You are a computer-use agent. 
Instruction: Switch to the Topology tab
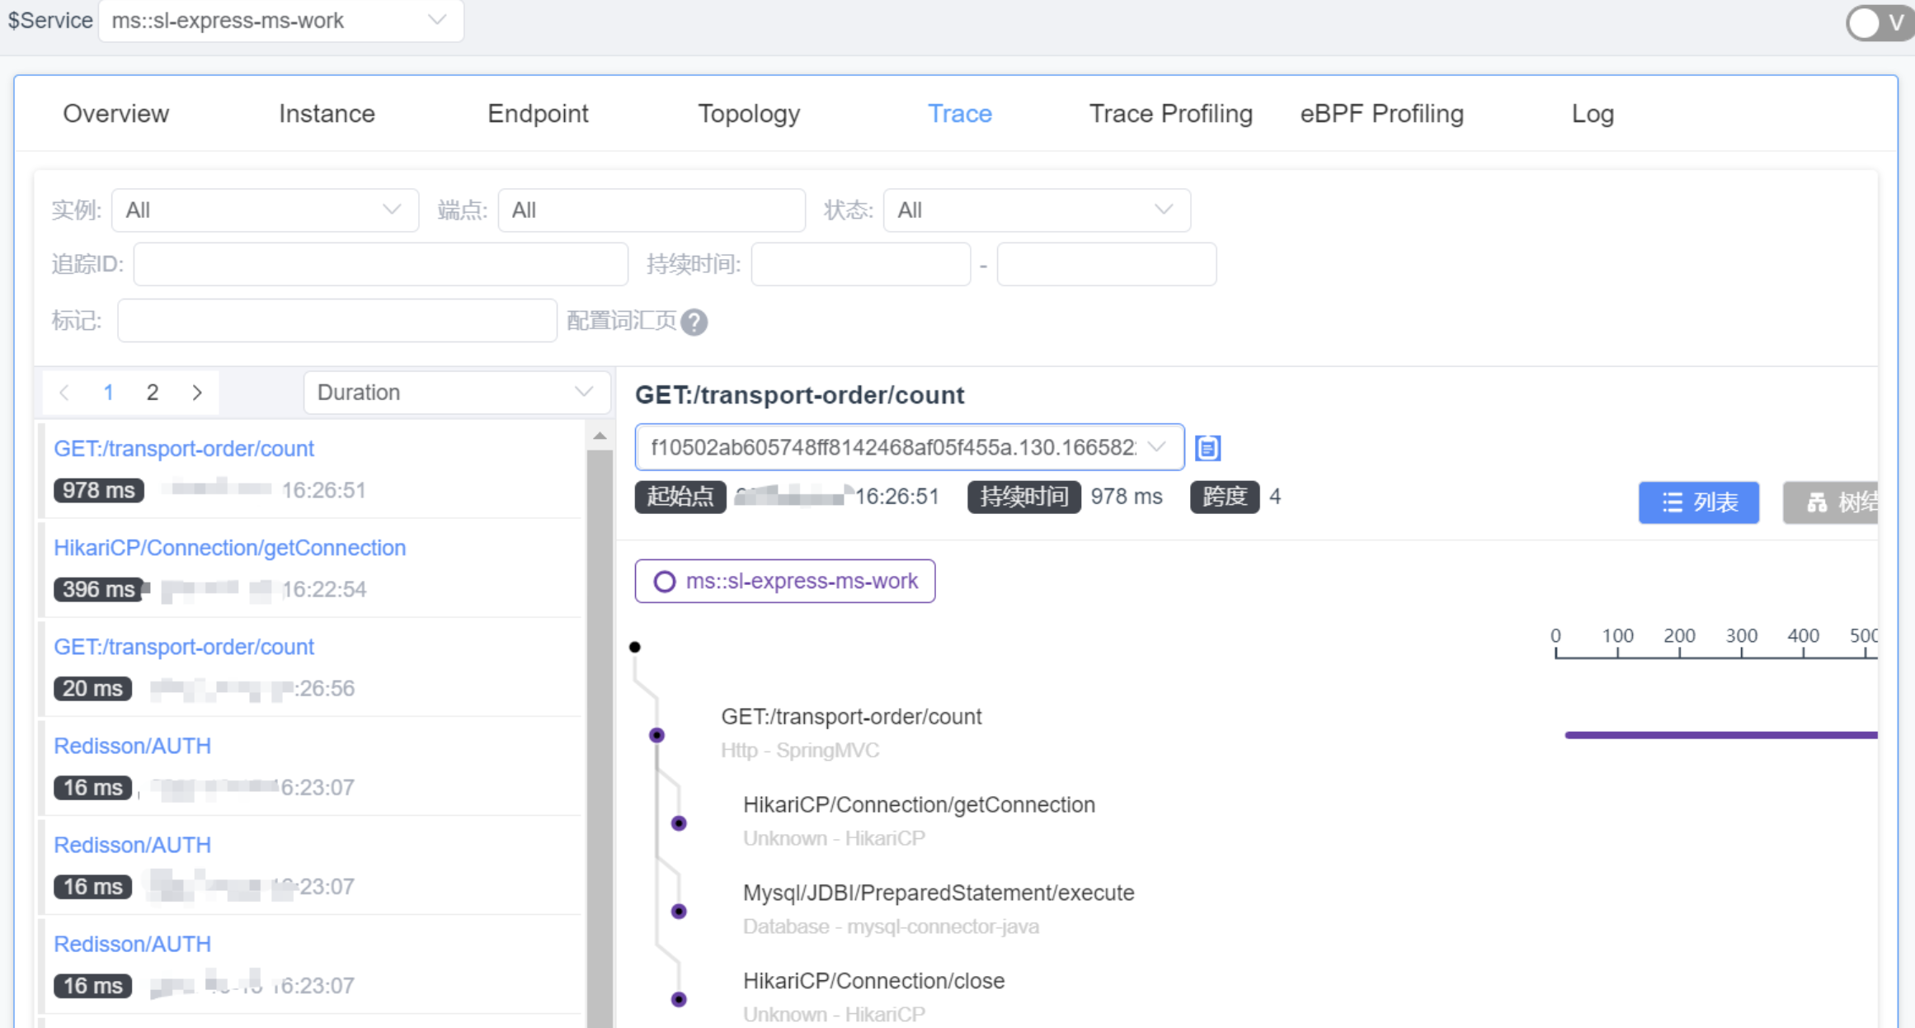pyautogui.click(x=748, y=114)
